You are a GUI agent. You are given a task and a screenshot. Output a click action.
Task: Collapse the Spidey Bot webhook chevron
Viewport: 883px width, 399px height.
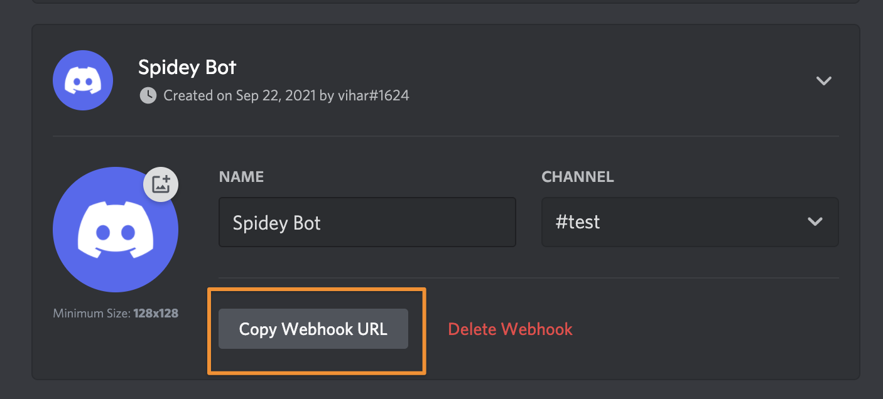[823, 80]
